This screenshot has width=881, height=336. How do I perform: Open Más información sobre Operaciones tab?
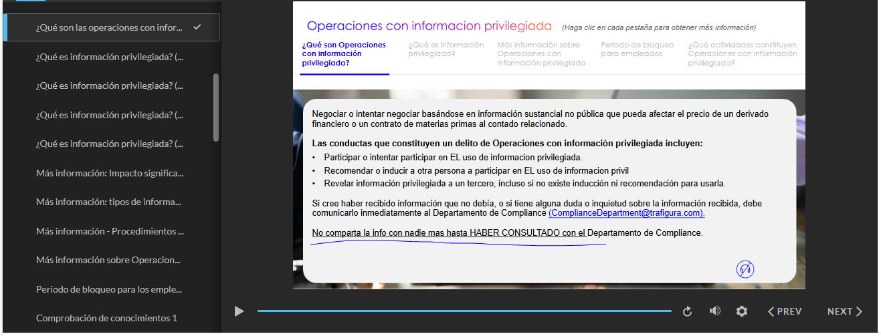541,54
